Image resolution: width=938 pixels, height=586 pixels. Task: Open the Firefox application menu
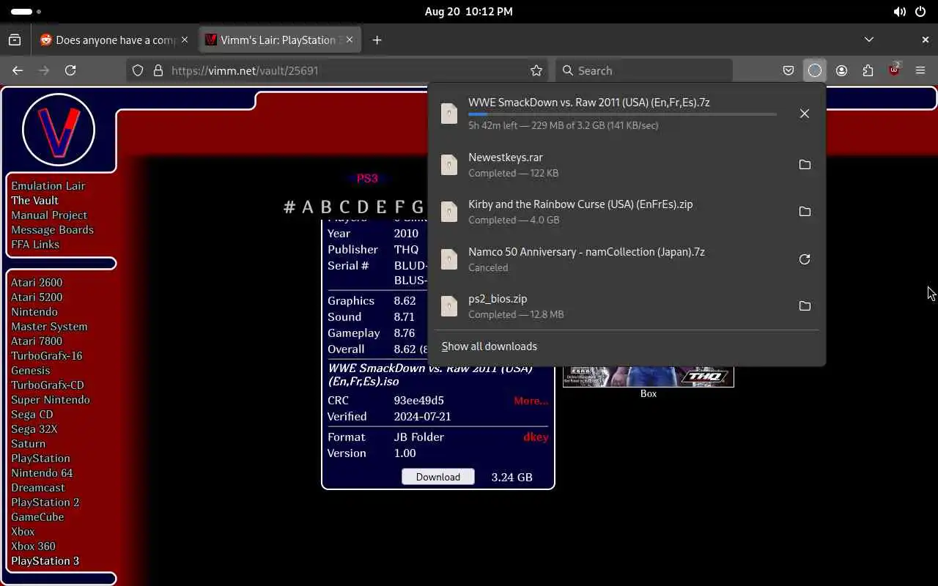pyautogui.click(x=920, y=70)
